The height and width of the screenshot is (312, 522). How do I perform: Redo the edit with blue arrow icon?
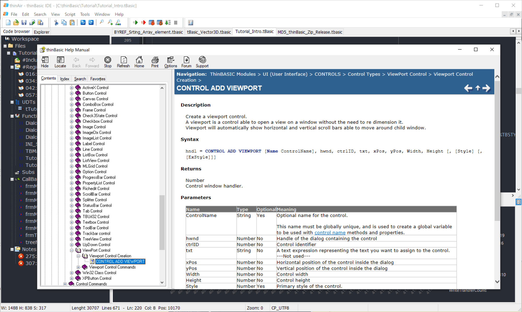point(91,23)
